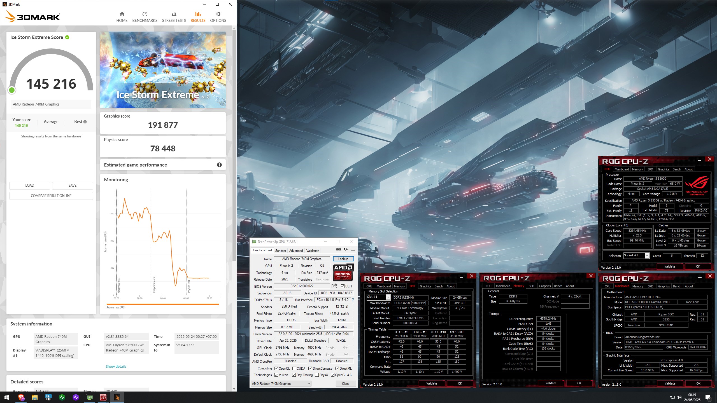
Task: Toggle the OpenGL 4.6 checkbox
Action: [x=332, y=375]
